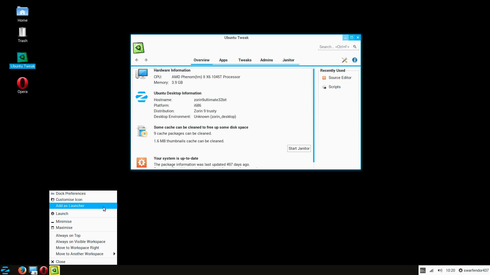Click the blue info about icon
Viewport: 490px width, 275px height.
pyautogui.click(x=354, y=60)
